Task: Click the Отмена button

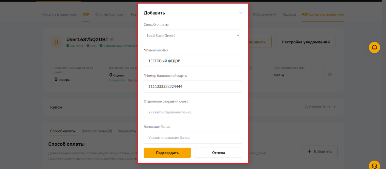Action: pos(218,153)
